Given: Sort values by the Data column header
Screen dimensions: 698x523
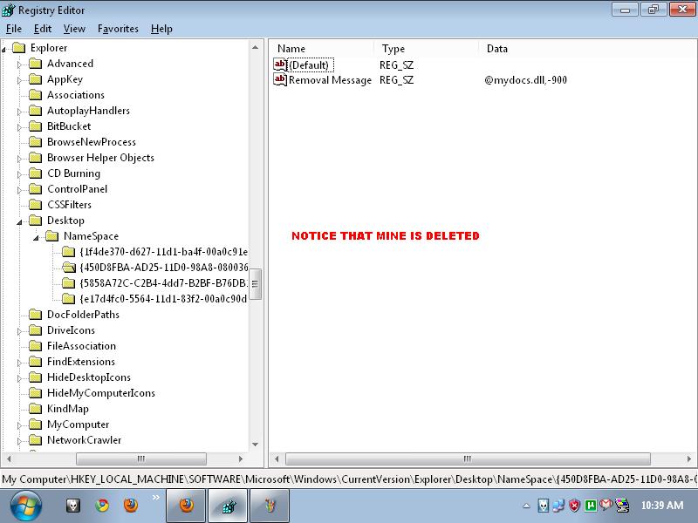Looking at the screenshot, I should pos(587,49).
